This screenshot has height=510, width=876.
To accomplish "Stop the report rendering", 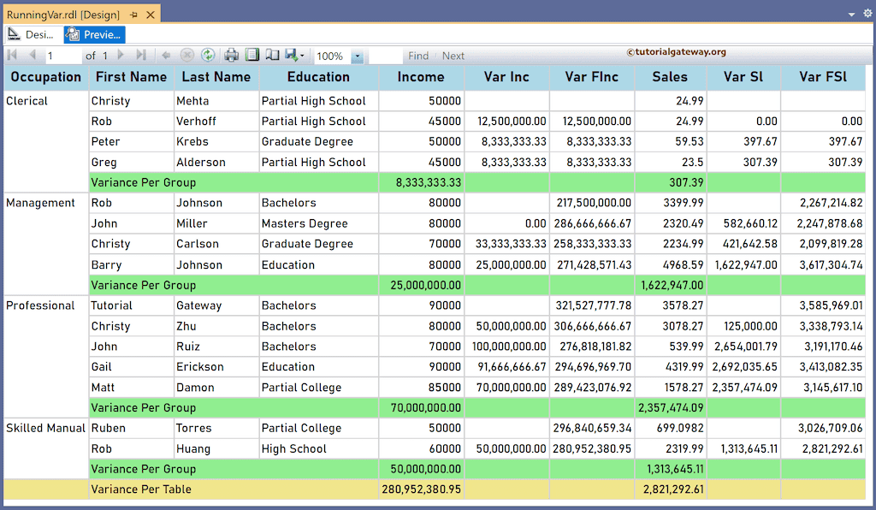I will [187, 55].
